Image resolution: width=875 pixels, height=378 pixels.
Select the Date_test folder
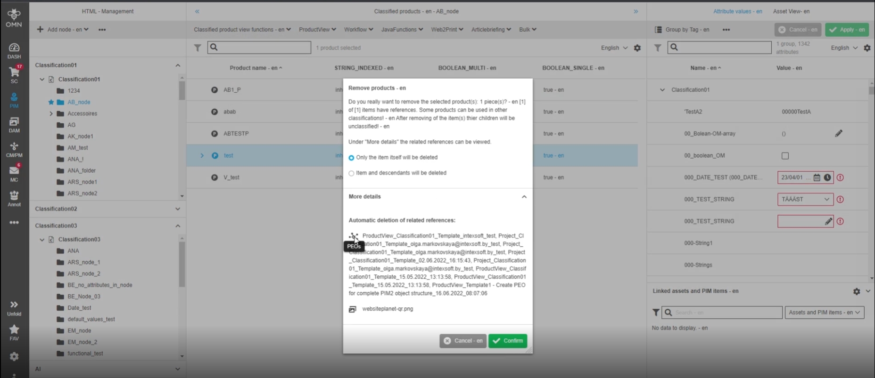click(x=79, y=308)
